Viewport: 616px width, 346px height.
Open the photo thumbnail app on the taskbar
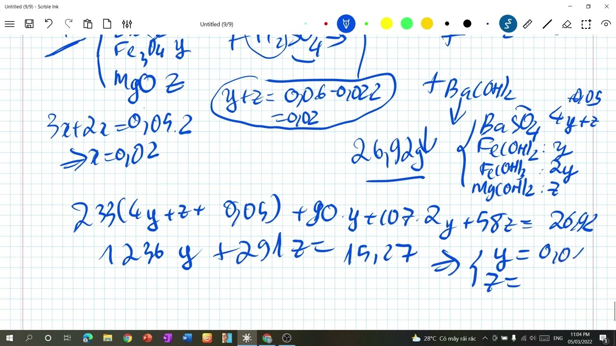tap(227, 338)
